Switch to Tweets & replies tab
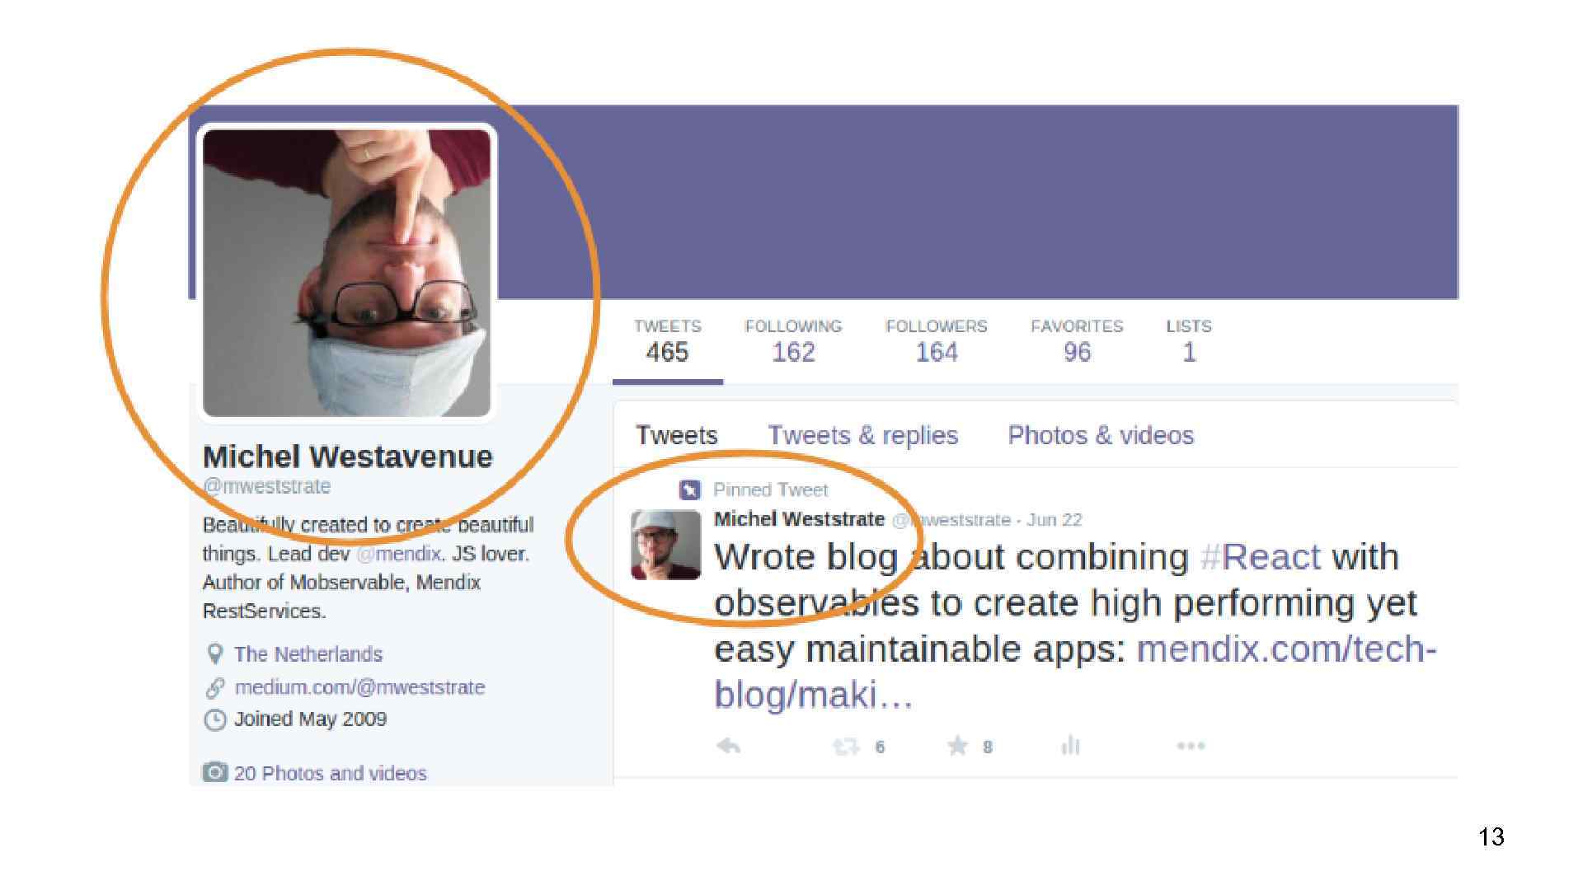This screenshot has height=890, width=1583. point(862,435)
